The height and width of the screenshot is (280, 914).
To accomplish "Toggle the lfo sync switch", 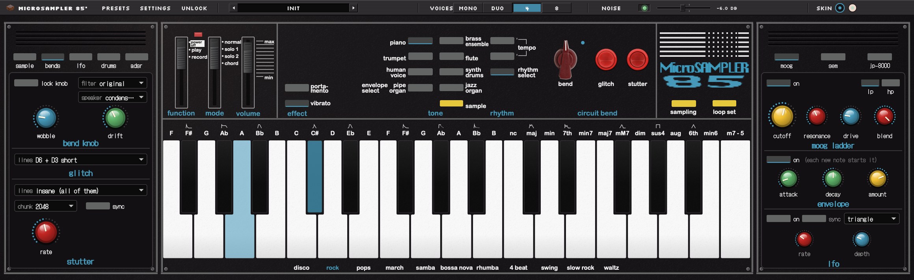I will [814, 218].
